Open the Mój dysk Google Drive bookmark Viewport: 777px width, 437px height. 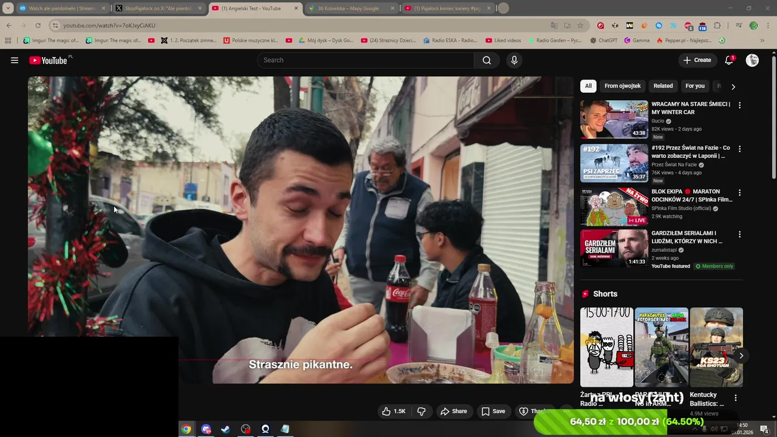[x=326, y=41]
